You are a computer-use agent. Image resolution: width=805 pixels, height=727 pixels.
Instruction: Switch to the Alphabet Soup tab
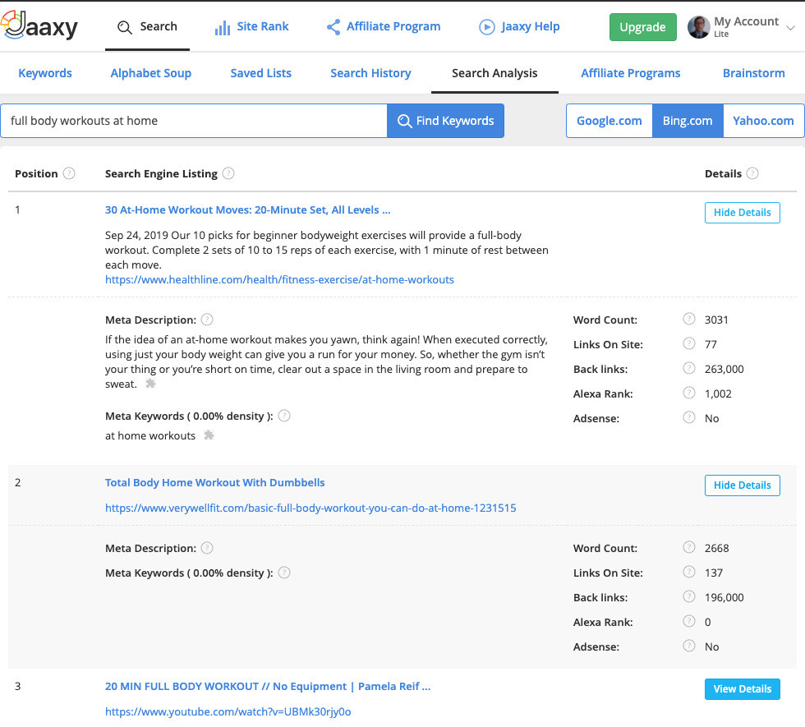tap(151, 73)
